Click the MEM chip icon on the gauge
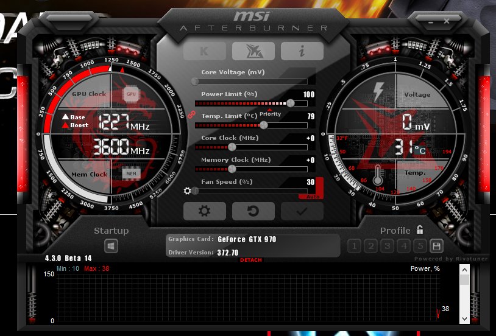The image size is (496, 336). pos(131,173)
